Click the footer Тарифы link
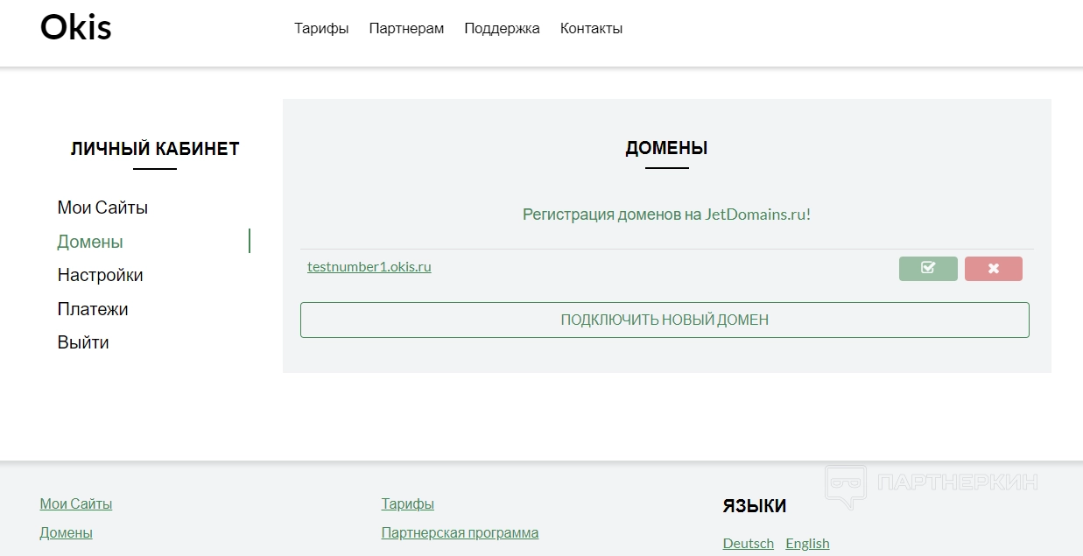Image resolution: width=1083 pixels, height=556 pixels. [x=407, y=503]
